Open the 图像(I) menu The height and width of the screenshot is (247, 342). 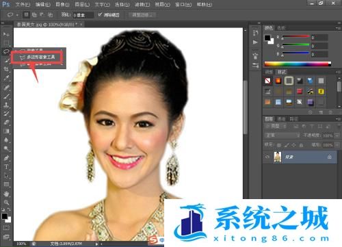pos(62,4)
